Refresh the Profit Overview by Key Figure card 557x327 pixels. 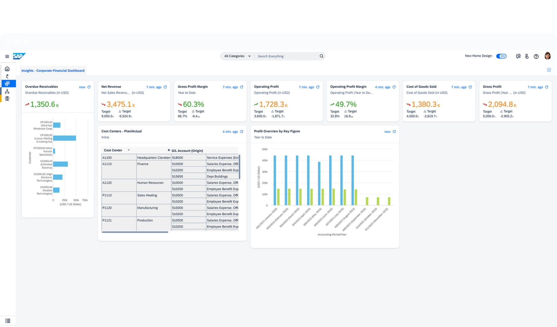point(394,132)
